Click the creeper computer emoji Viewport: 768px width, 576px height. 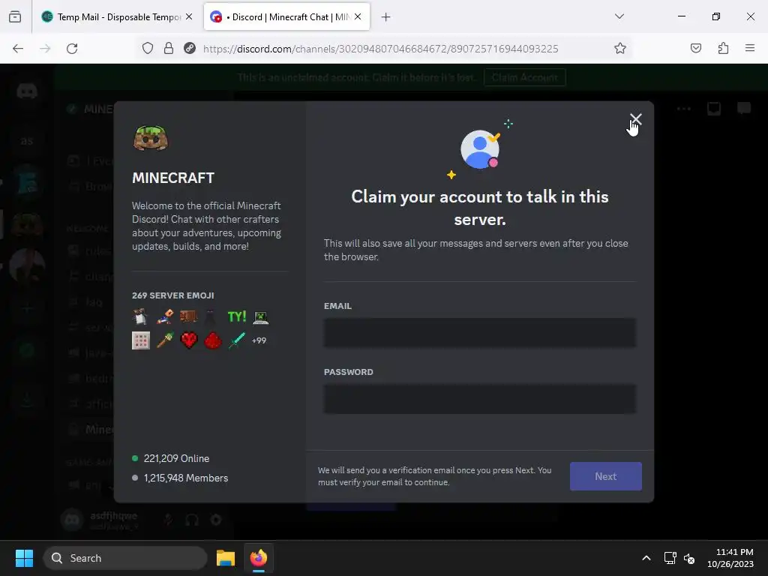[260, 317]
